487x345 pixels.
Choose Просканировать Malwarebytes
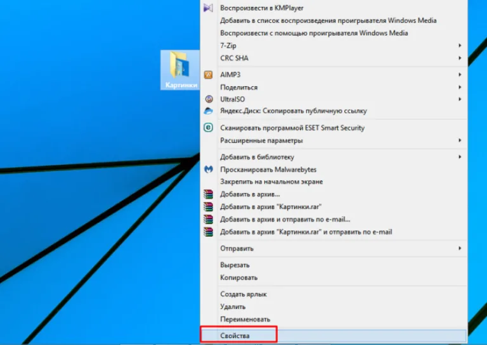334,170
